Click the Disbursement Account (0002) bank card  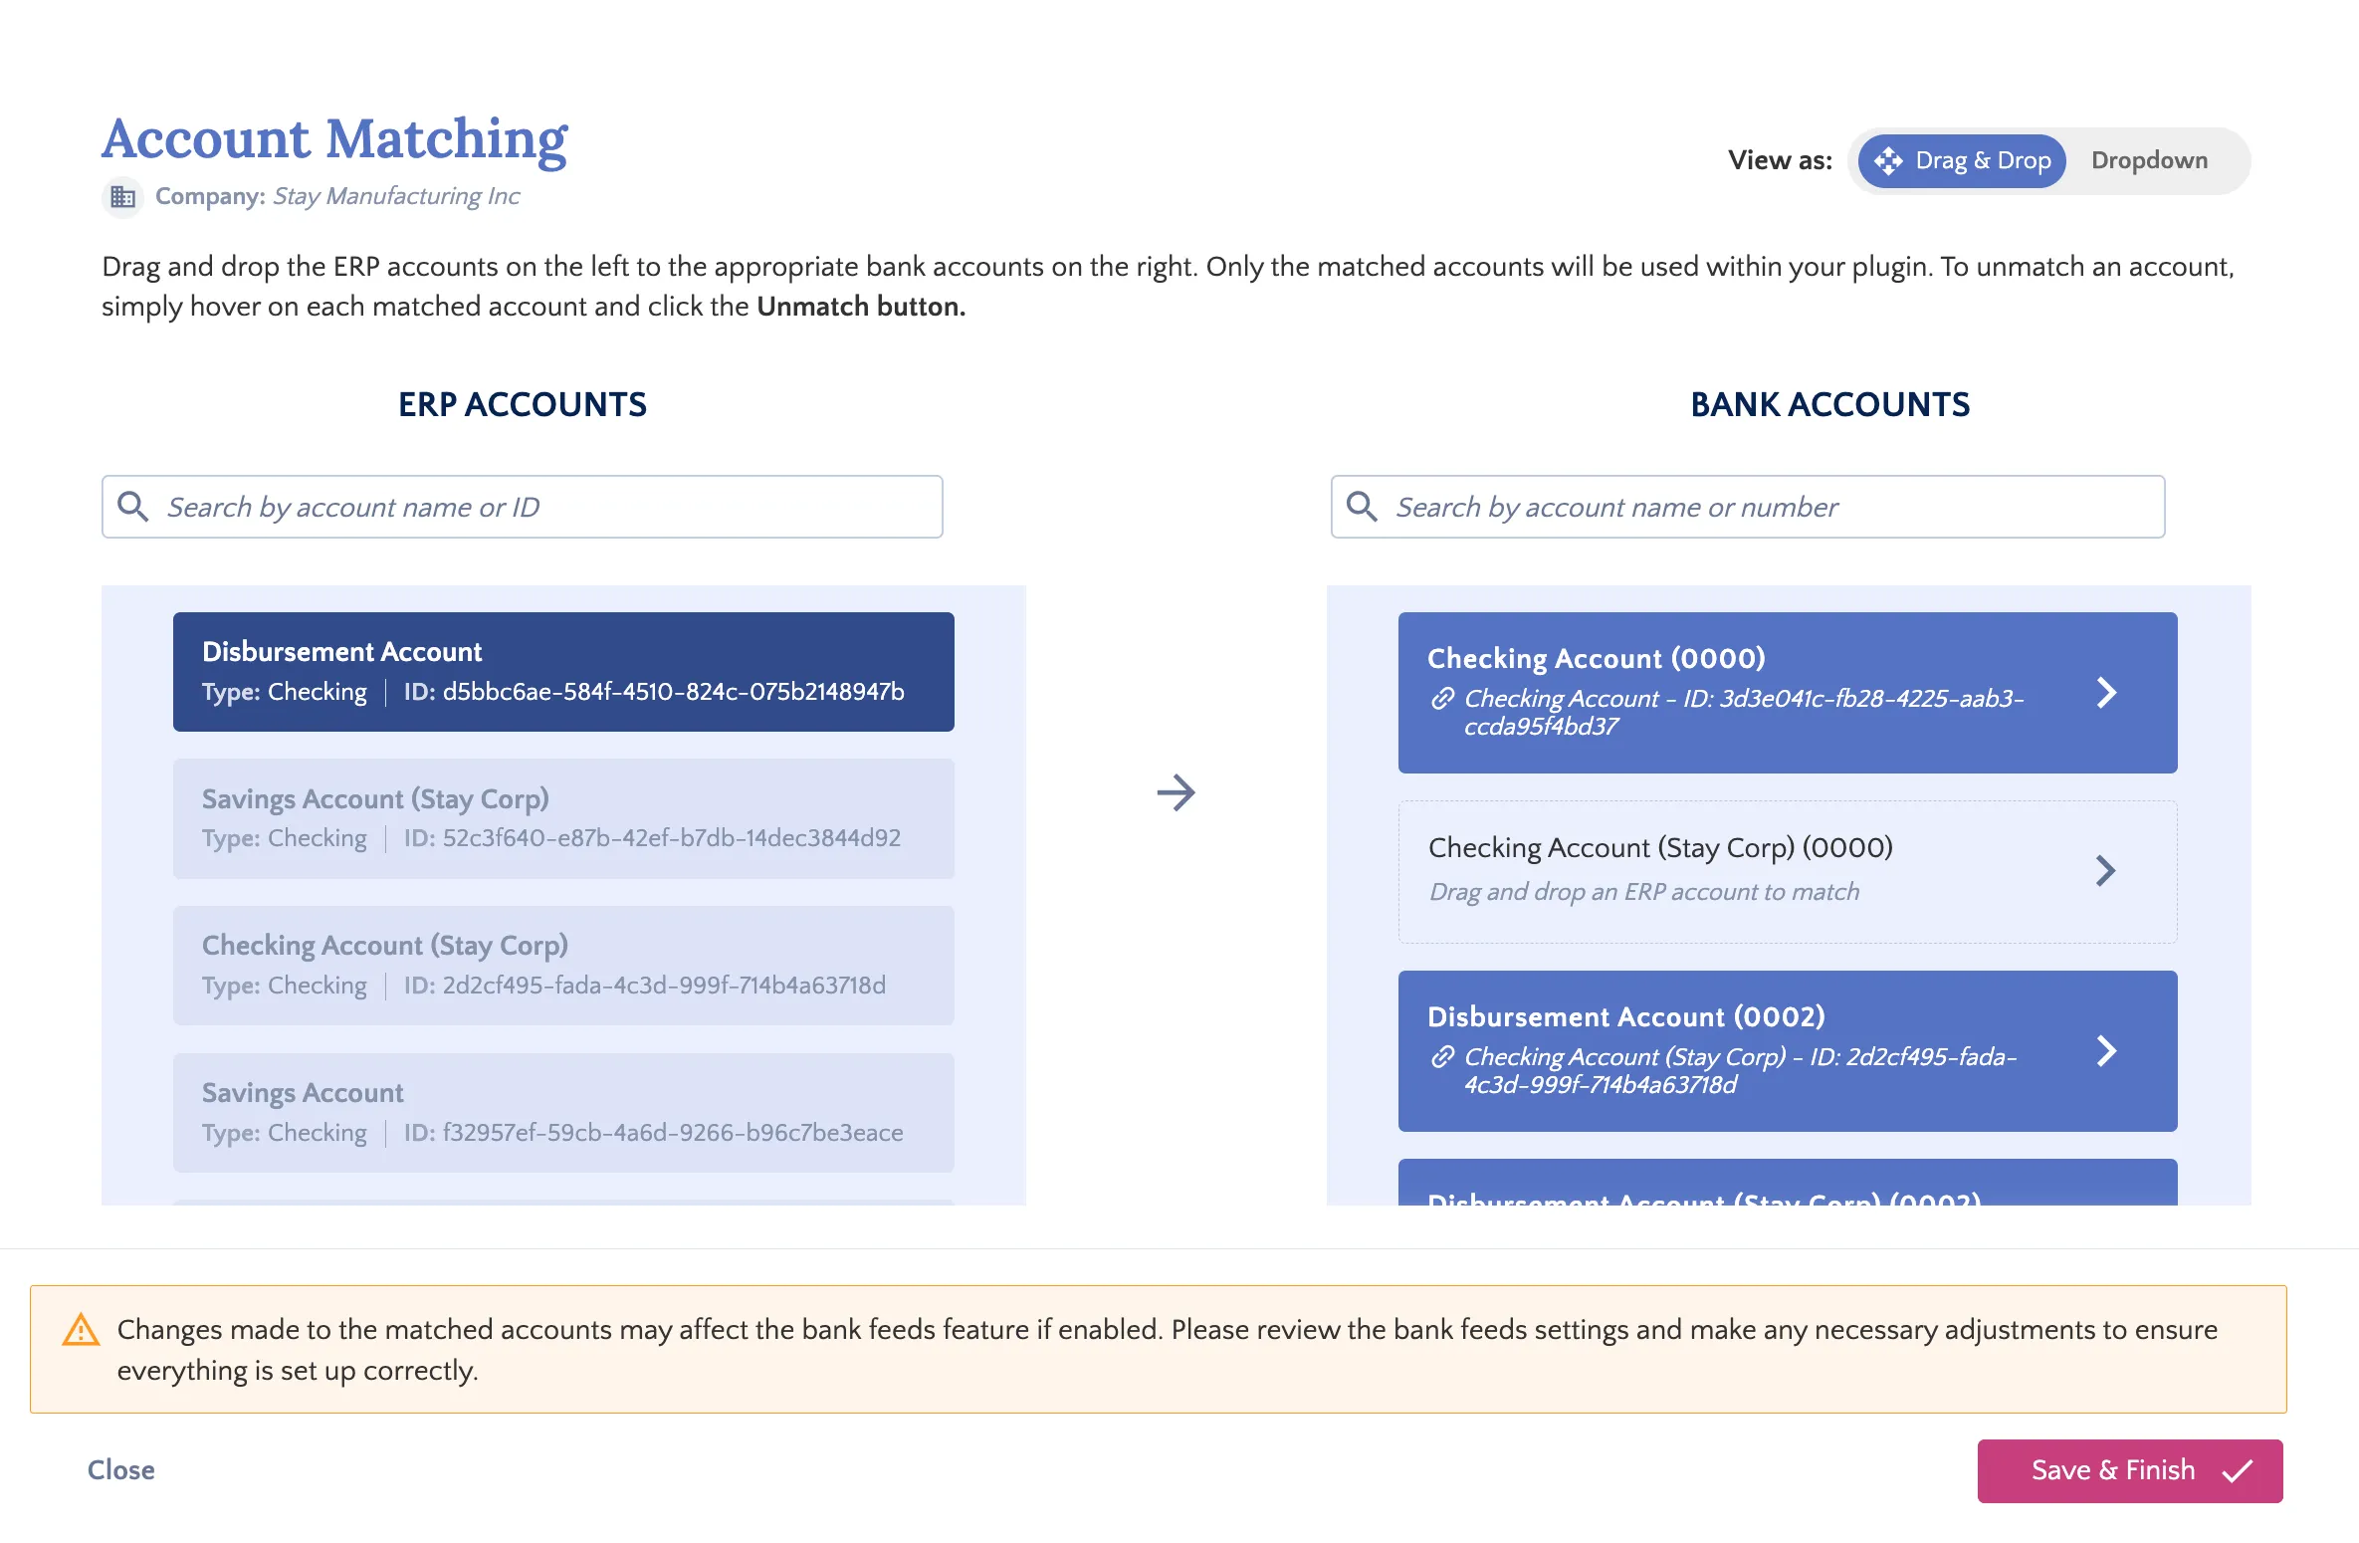(1787, 1051)
